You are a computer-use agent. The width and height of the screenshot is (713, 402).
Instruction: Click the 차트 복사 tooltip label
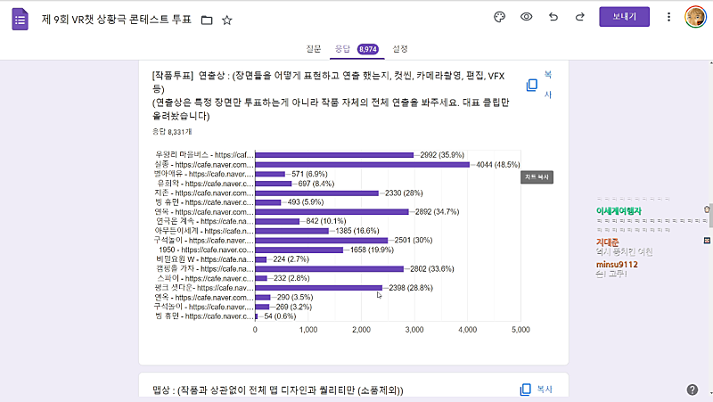pos(537,177)
